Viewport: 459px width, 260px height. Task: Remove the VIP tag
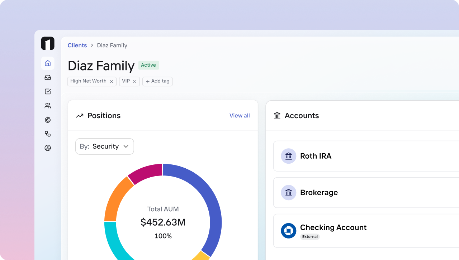(134, 81)
